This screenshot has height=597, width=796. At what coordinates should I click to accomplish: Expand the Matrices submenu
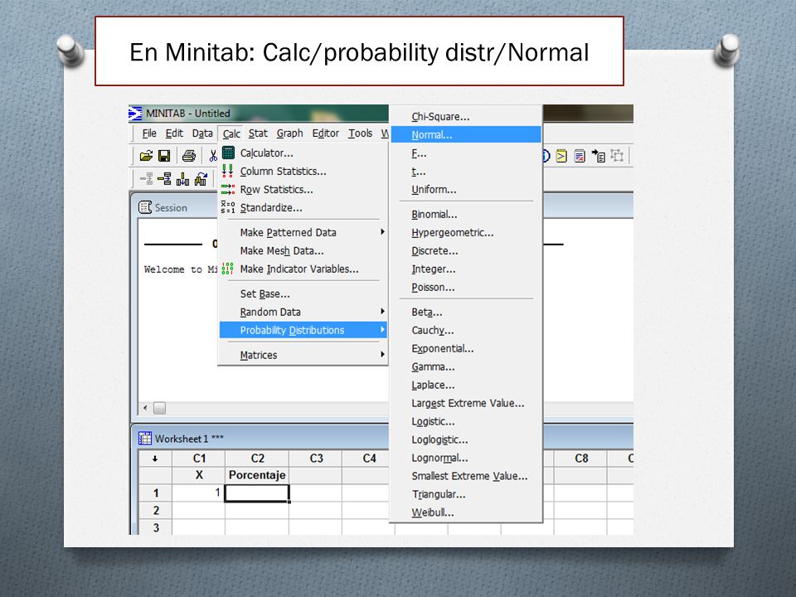[303, 356]
